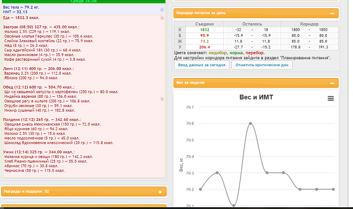Click the Вес и ИМТ chart title

tap(256, 97)
